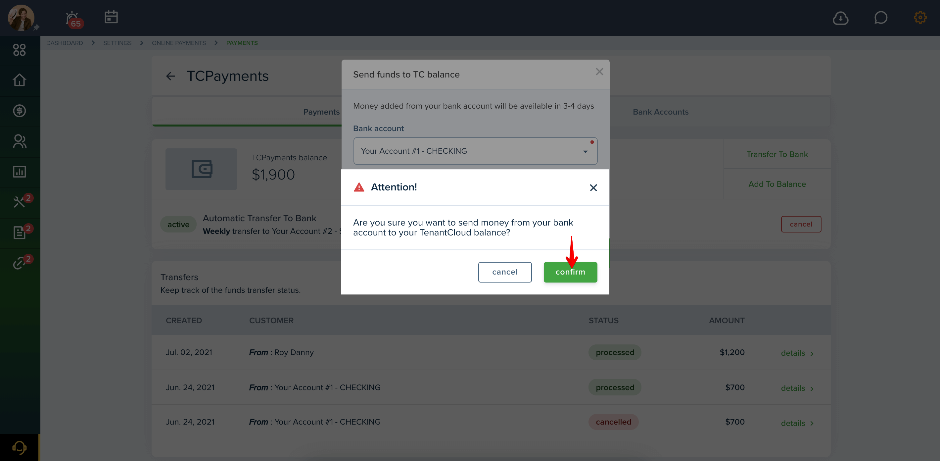Click the user profile avatar
This screenshot has height=461, width=940.
[x=21, y=18]
